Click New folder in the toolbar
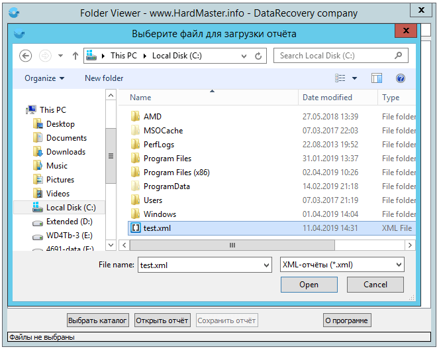 tap(104, 78)
